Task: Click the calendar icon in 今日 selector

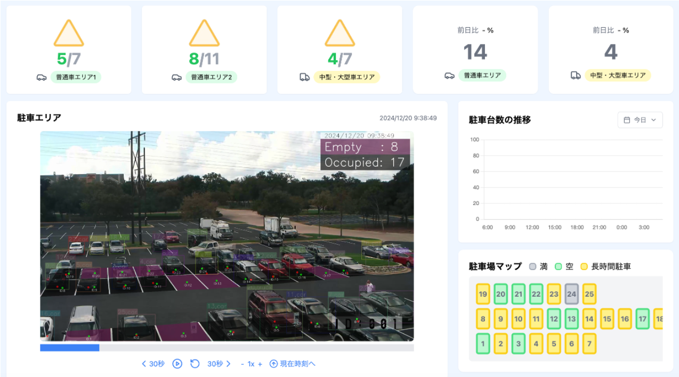Action: pos(627,120)
